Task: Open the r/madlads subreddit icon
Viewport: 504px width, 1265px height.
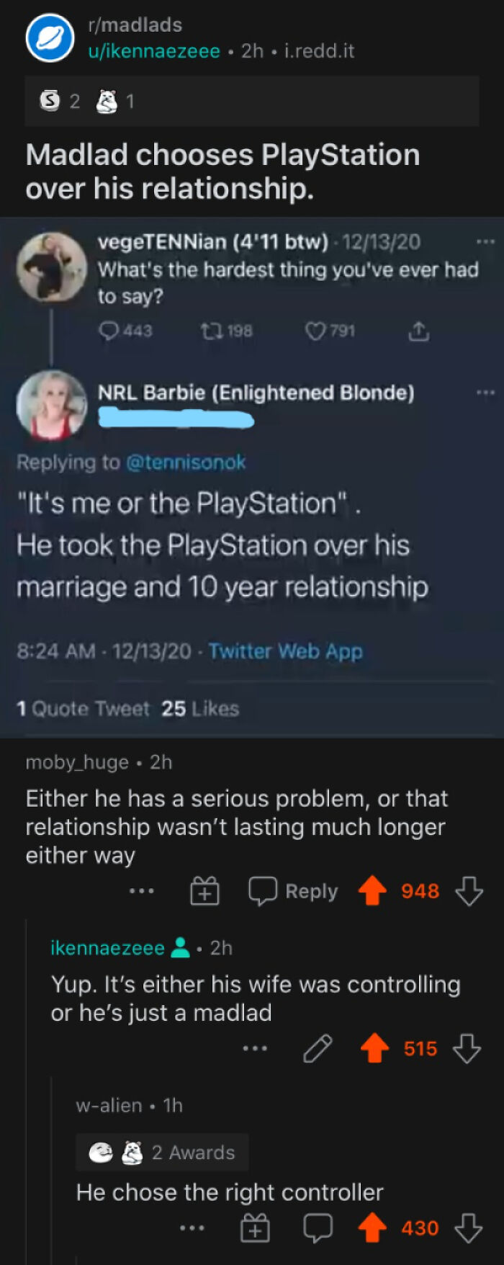Action: point(50,38)
